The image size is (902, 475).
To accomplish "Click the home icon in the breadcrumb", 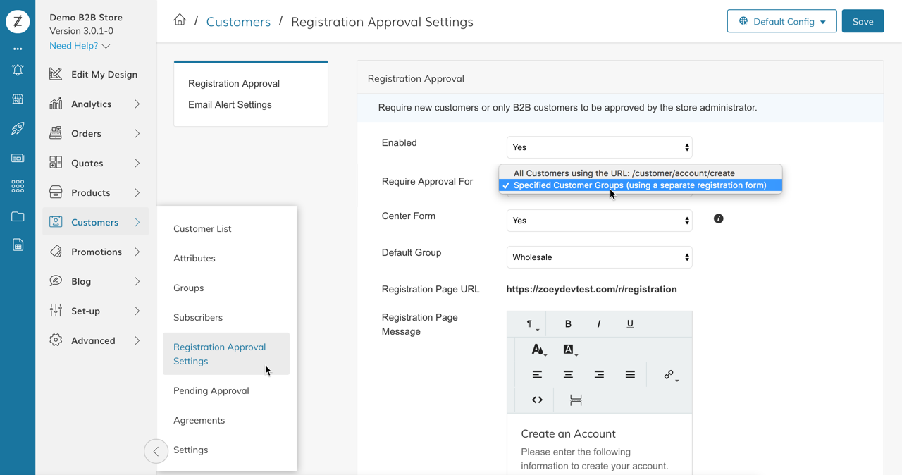I will pos(180,20).
